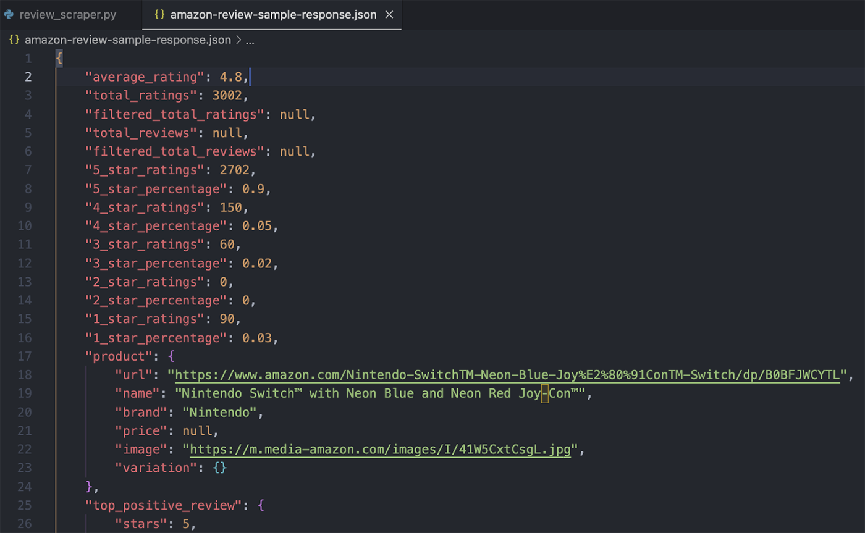Viewport: 865px width, 533px height.
Task: Click the "4_star_percentage" key
Action: tap(156, 226)
